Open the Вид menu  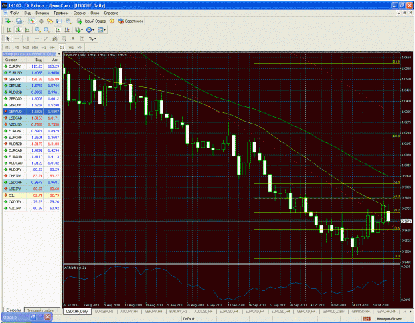pyautogui.click(x=27, y=13)
